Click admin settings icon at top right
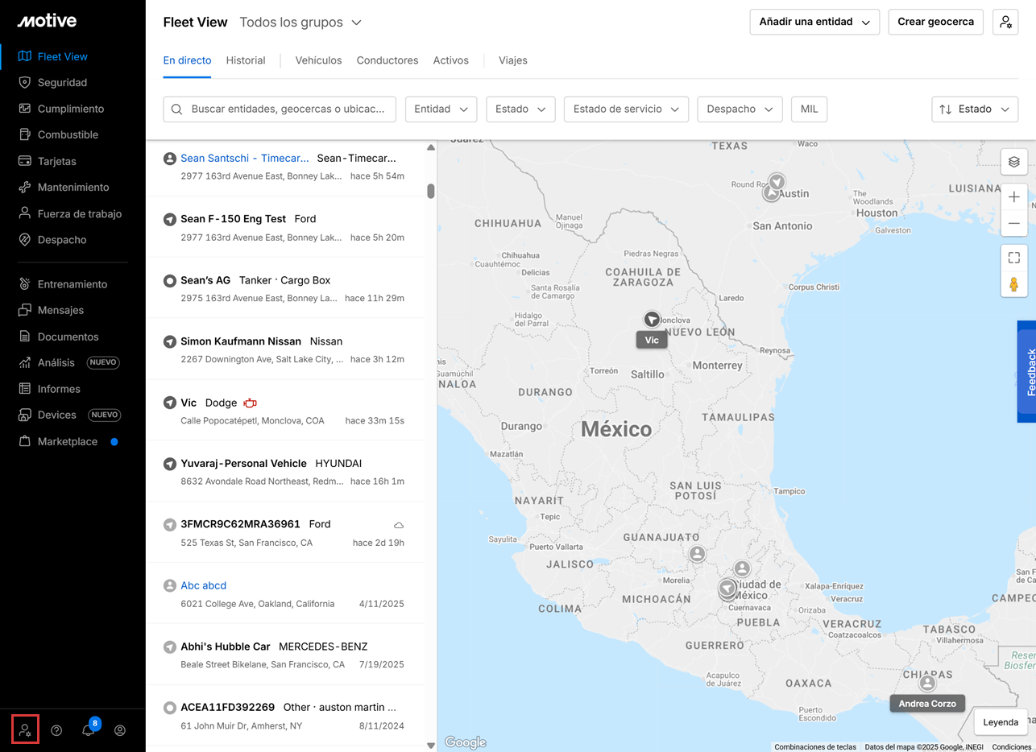The image size is (1036, 752). click(x=1005, y=23)
